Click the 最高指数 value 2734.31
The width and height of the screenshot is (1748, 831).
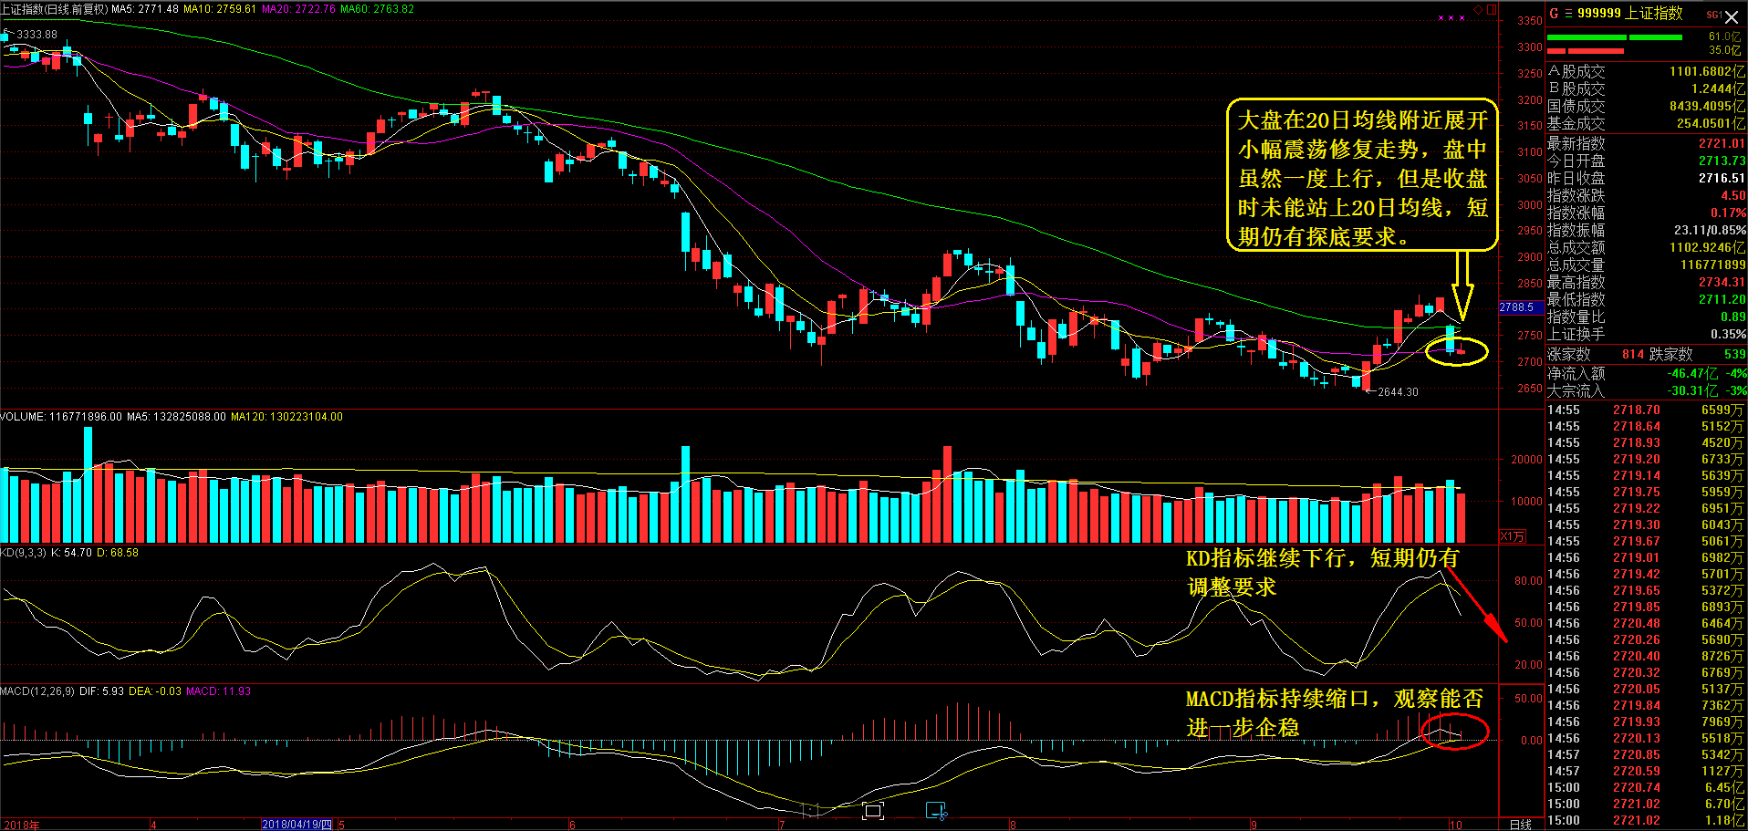[1722, 282]
